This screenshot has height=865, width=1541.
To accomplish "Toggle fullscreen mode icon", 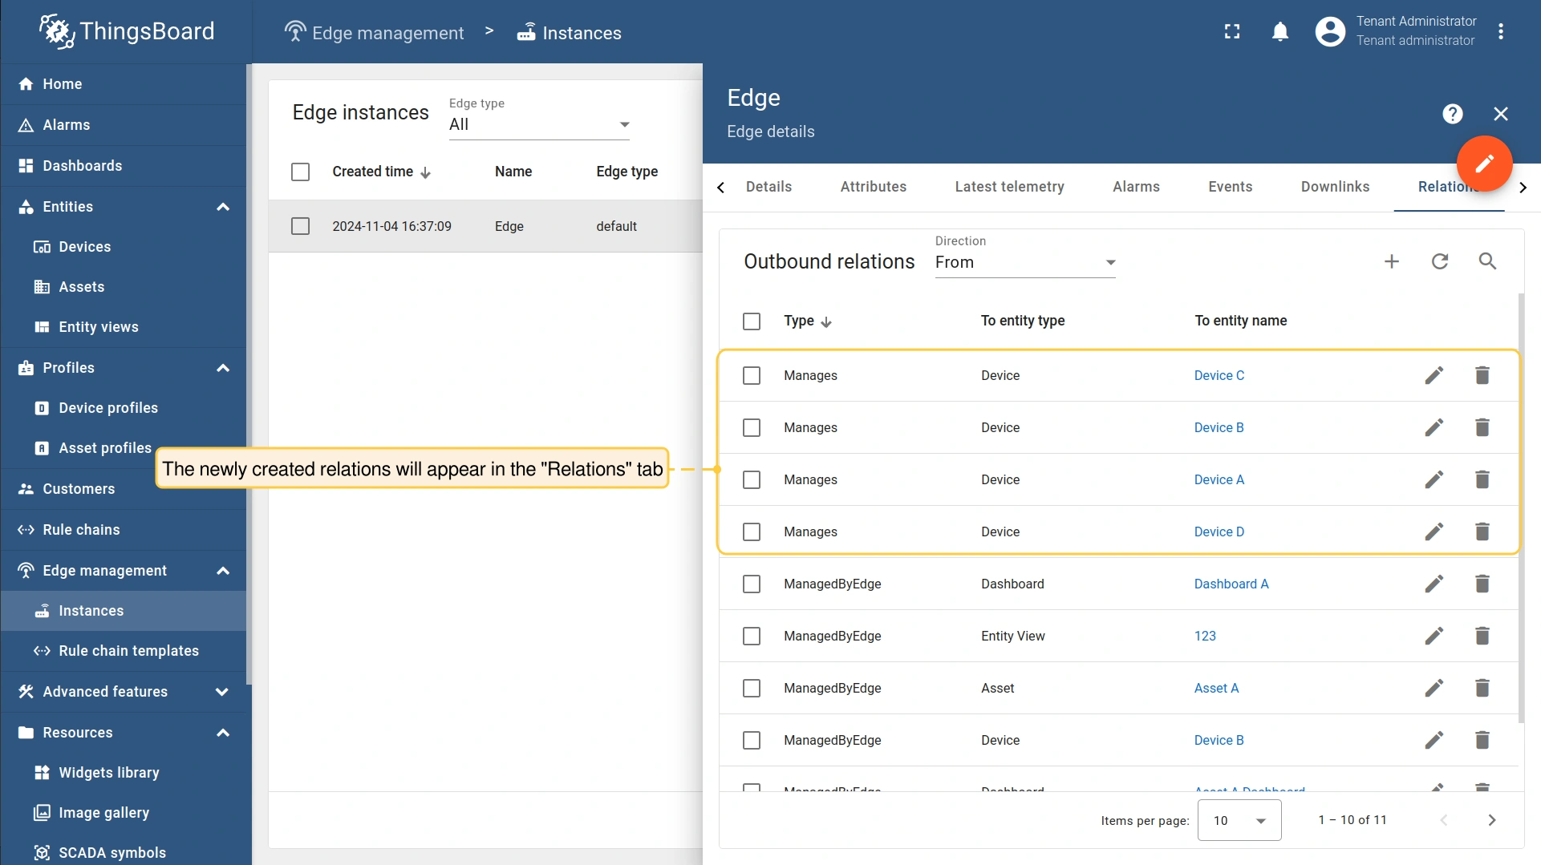I will point(1232,31).
